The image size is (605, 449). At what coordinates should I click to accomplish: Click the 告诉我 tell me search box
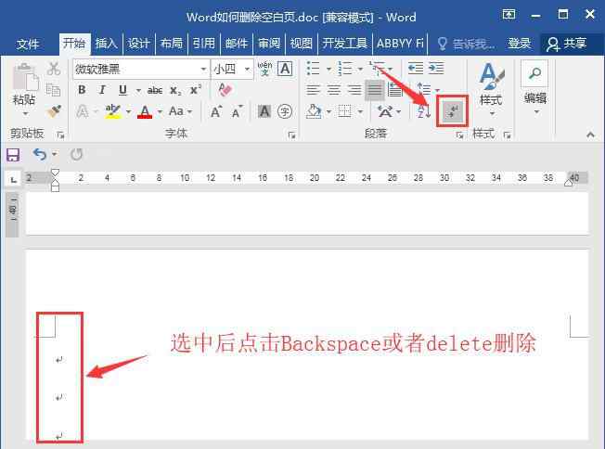(467, 44)
